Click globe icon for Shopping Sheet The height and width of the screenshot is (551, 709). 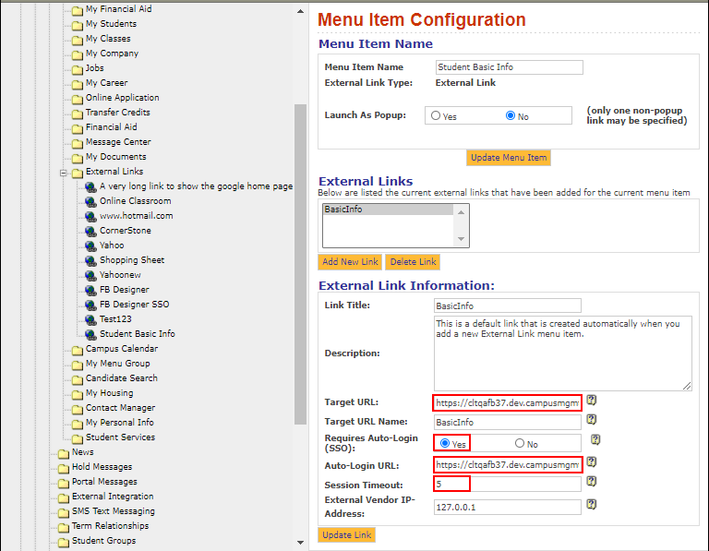(90, 261)
